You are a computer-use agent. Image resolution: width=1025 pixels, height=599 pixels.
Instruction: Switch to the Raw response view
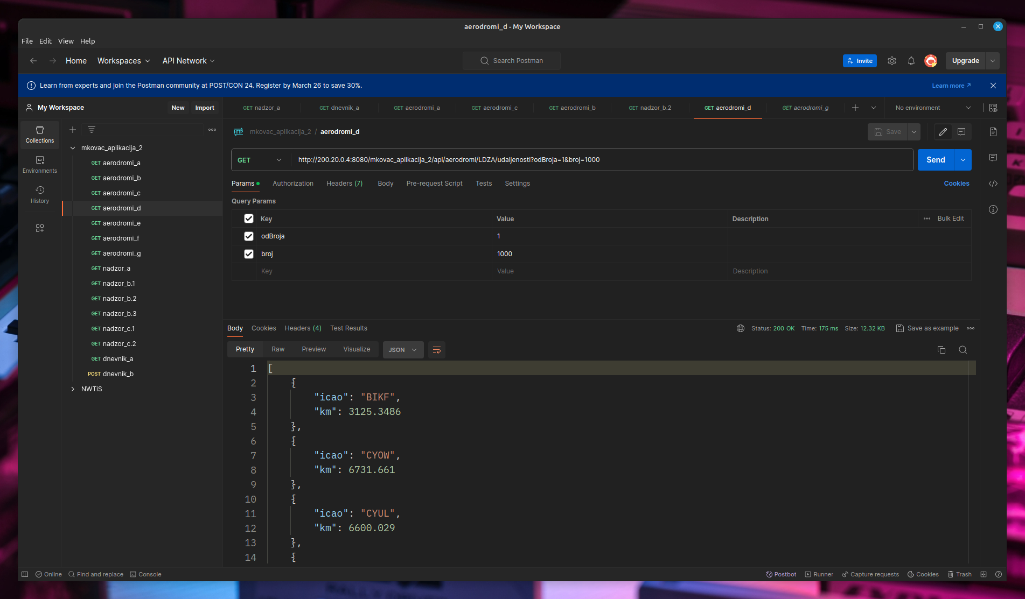[278, 349]
